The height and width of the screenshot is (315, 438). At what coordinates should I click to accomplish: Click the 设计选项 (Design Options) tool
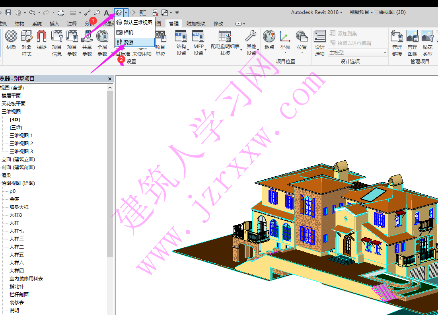[319, 43]
